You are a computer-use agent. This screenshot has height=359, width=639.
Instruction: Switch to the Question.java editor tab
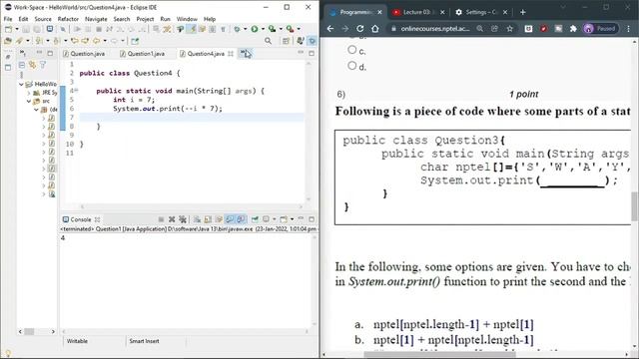84,54
